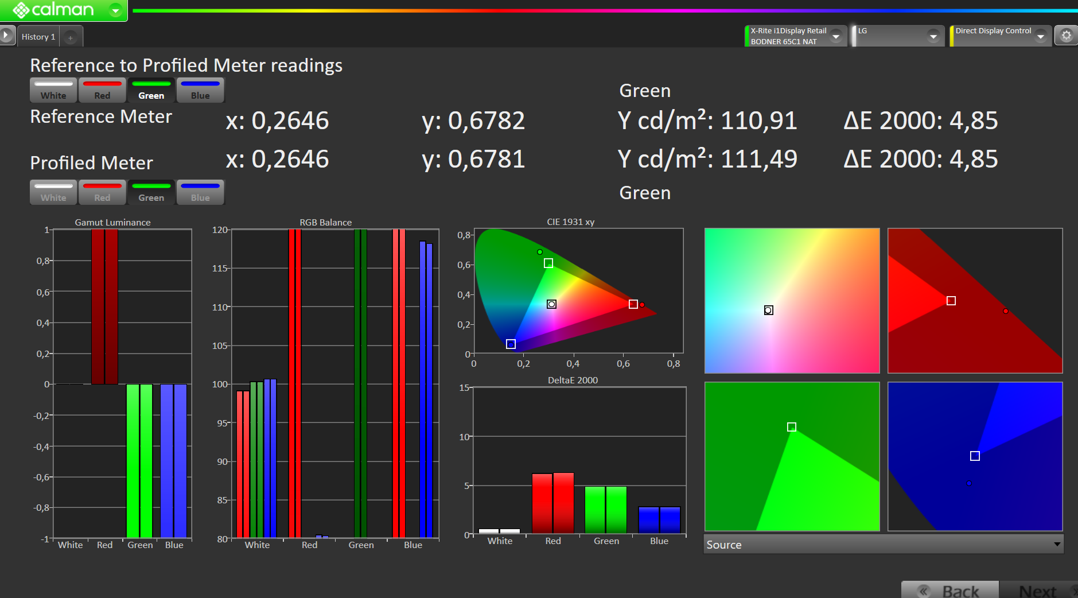The image size is (1078, 598).
Task: Click the blue target square in CIE chart
Action: pyautogui.click(x=511, y=344)
